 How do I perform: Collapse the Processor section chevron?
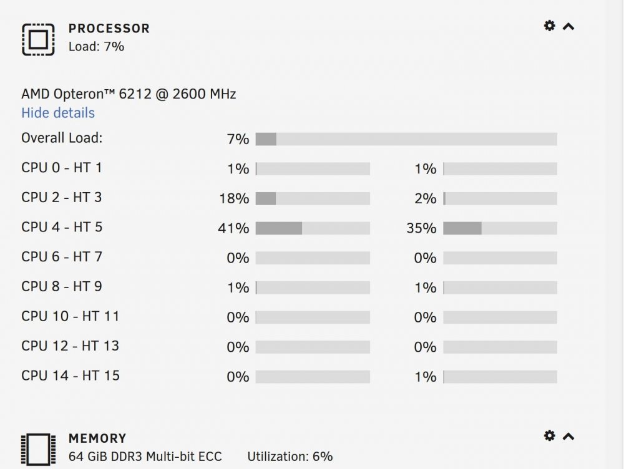(x=568, y=27)
